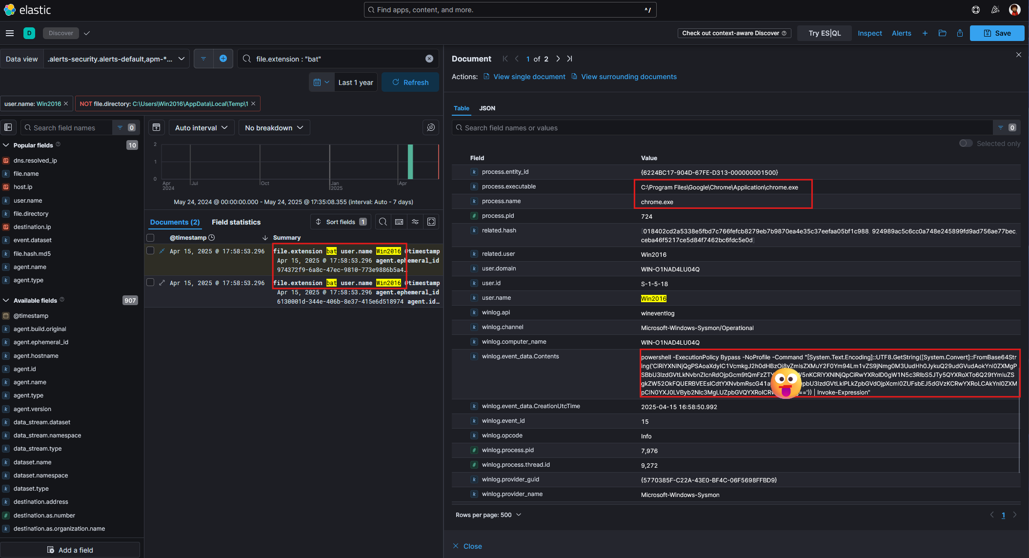1029x558 pixels.
Task: Open the Auto interval dropdown
Action: pyautogui.click(x=202, y=127)
